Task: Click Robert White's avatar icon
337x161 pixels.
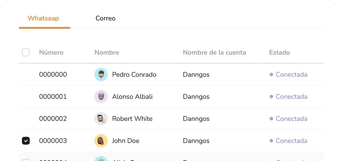Action: (x=101, y=118)
